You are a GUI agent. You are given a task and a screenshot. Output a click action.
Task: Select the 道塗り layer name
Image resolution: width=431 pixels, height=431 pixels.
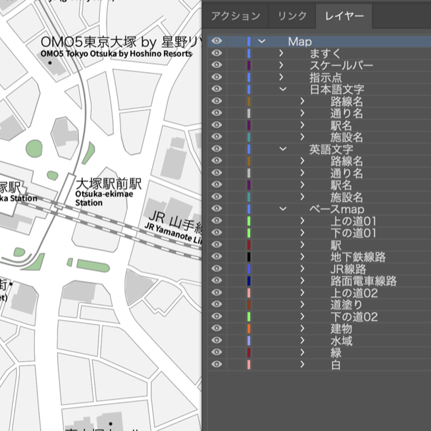coord(347,305)
